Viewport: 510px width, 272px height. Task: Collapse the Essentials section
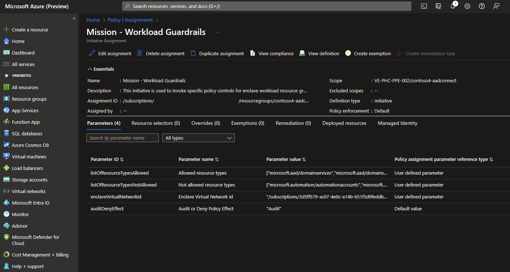click(x=101, y=69)
